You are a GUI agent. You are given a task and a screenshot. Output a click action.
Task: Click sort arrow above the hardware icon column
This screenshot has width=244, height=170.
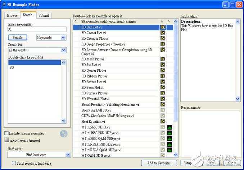[x=169, y=21]
